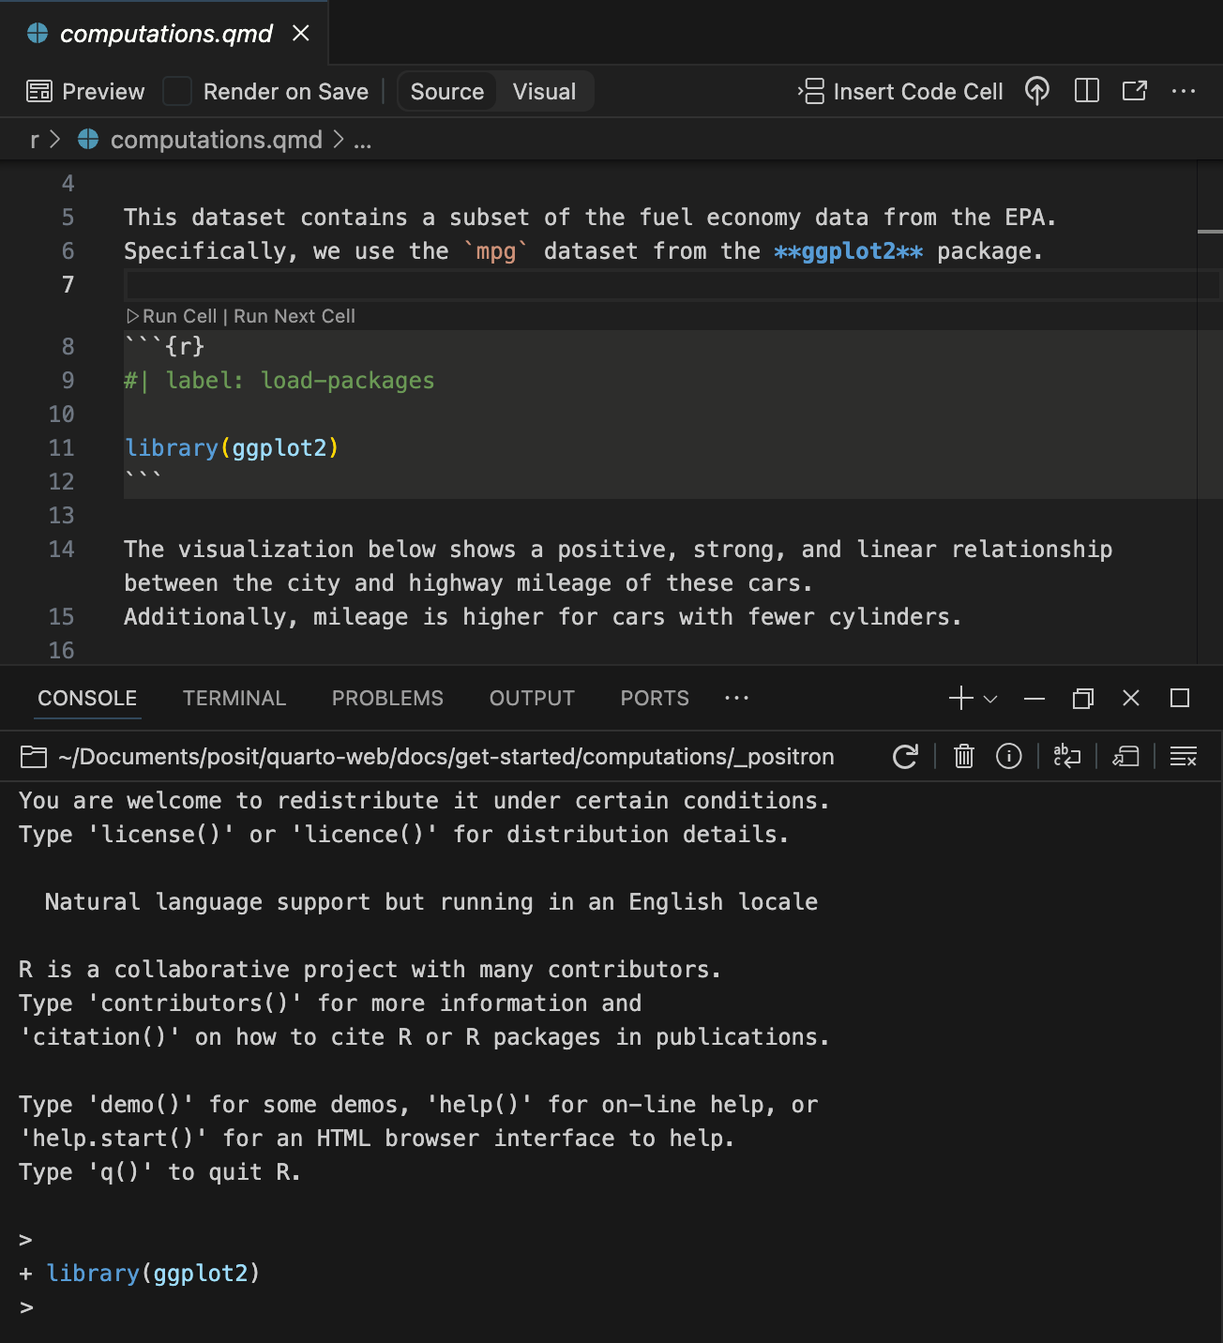Split the editor with split icon
Viewport: 1223px width, 1343px height.
pyautogui.click(x=1086, y=91)
